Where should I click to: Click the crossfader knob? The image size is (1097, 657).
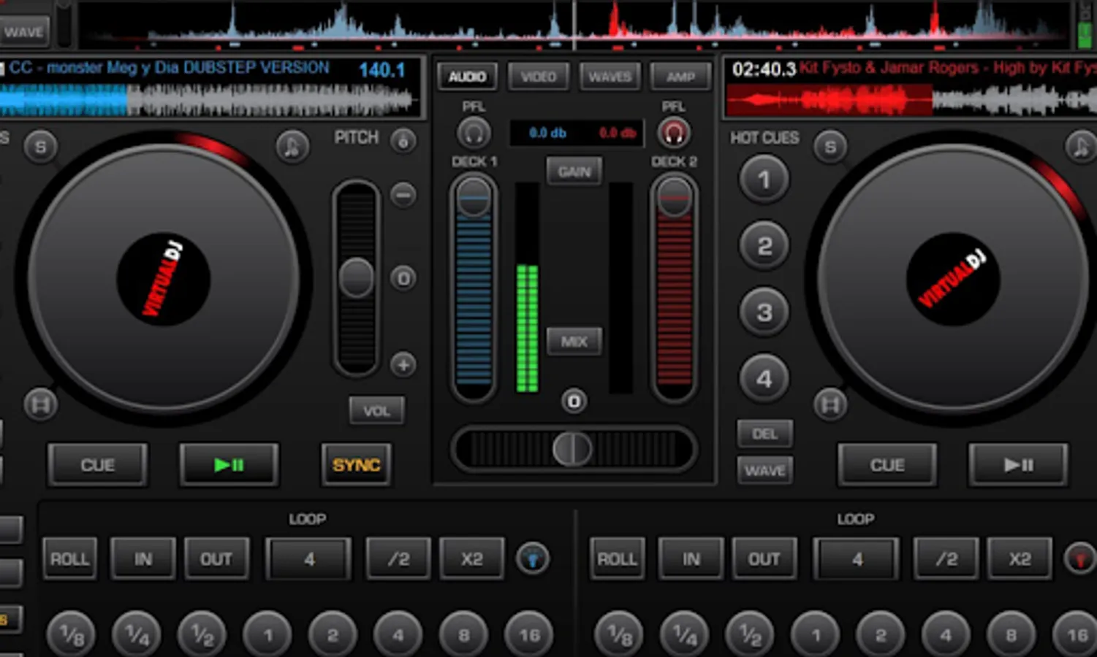572,449
